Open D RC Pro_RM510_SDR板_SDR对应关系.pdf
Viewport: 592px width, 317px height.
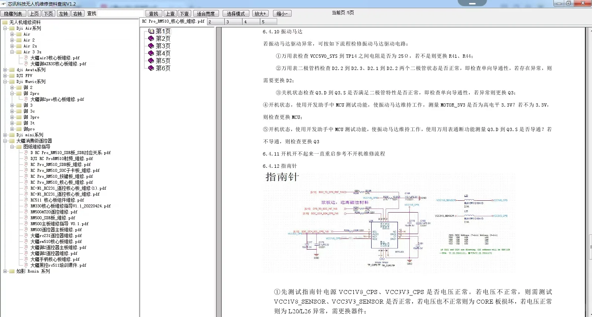pyautogui.click(x=70, y=153)
